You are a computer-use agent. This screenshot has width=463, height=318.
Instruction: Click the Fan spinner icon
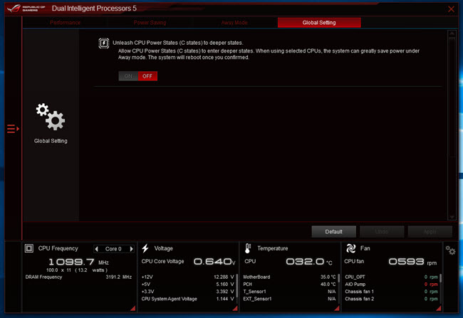click(350, 248)
